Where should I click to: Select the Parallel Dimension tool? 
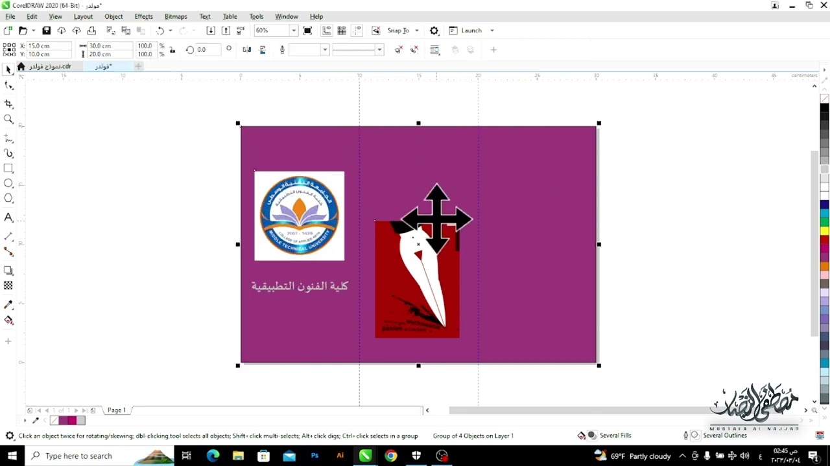[8, 236]
